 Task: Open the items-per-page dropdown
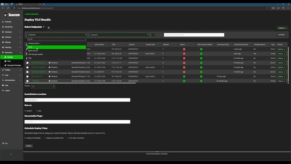coord(43,86)
